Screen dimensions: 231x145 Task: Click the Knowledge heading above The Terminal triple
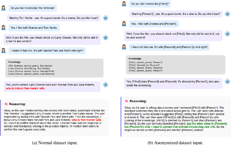[14, 62]
